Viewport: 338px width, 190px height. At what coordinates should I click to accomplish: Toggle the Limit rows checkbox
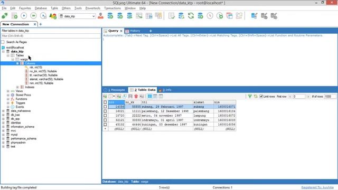(261, 96)
